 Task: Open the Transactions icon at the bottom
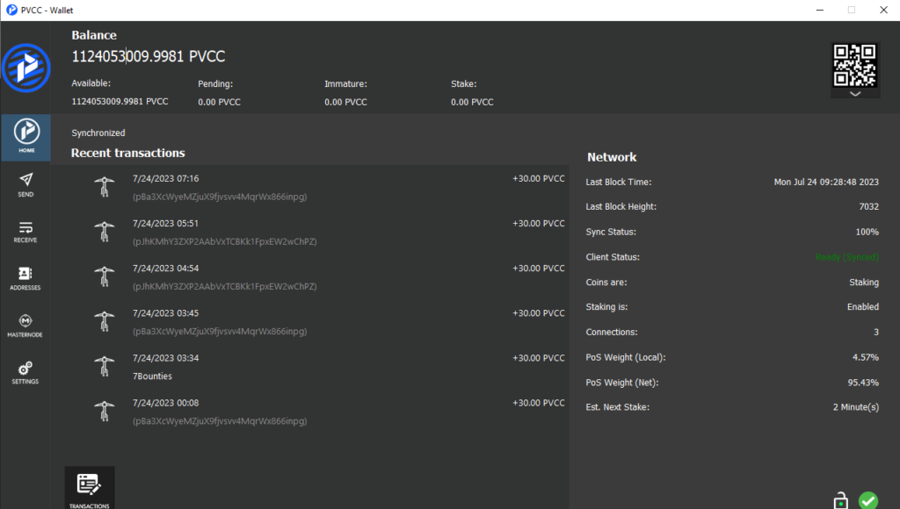tap(89, 483)
